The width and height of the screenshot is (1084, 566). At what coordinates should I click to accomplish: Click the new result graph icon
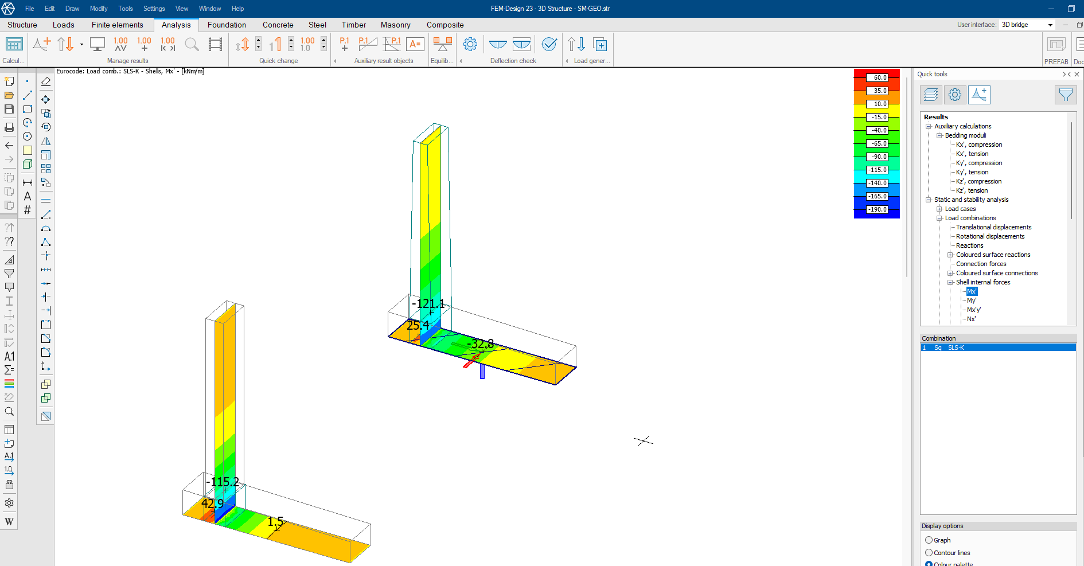42,44
